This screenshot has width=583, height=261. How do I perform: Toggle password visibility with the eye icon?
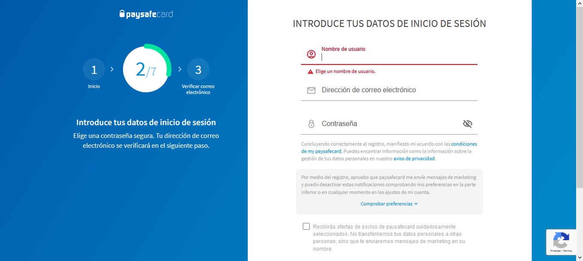tap(467, 124)
